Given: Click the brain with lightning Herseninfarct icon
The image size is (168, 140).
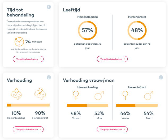Looking at the screenshot, I should [x=40, y=94].
